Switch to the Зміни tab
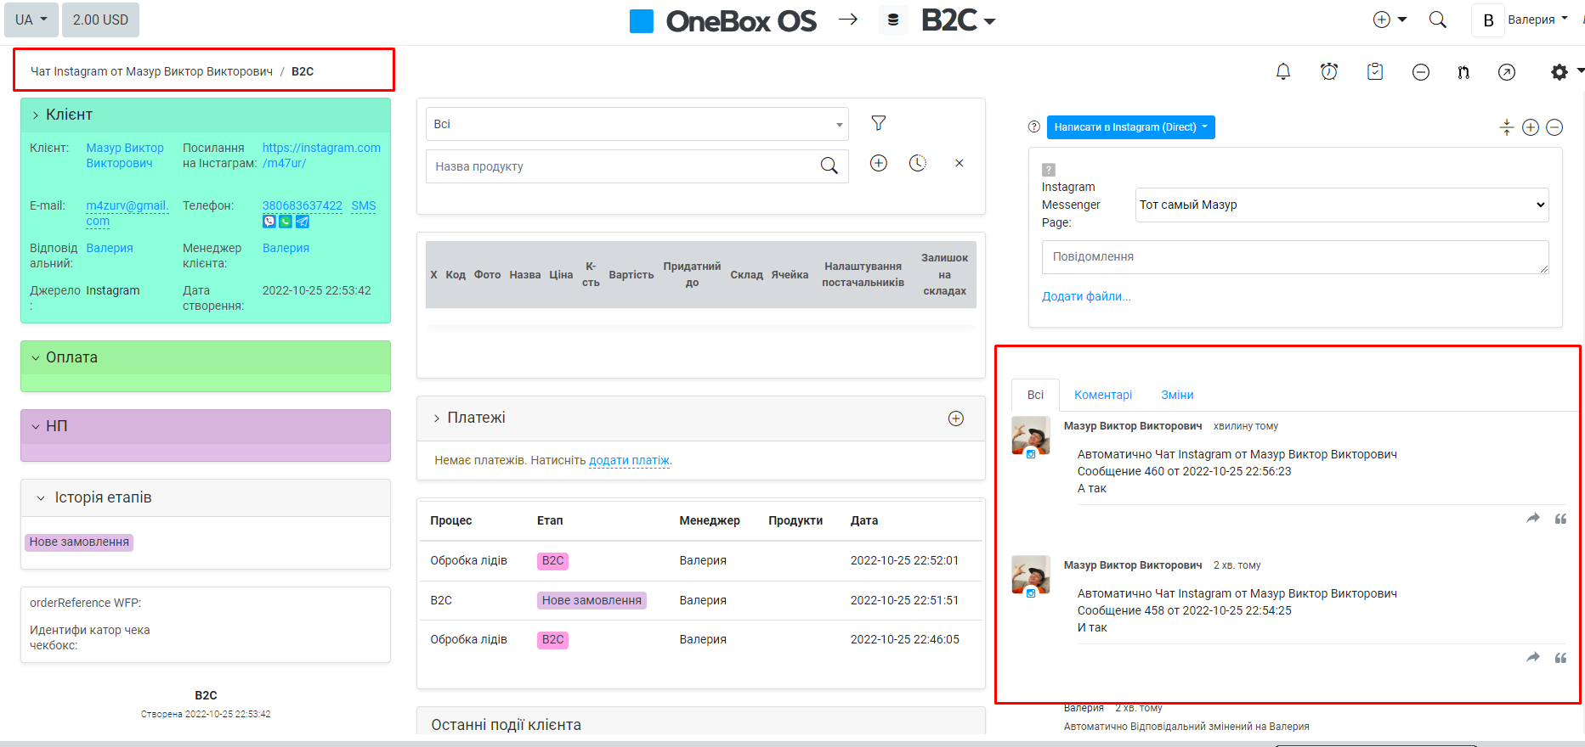Viewport: 1585px width, 747px height. tap(1177, 395)
